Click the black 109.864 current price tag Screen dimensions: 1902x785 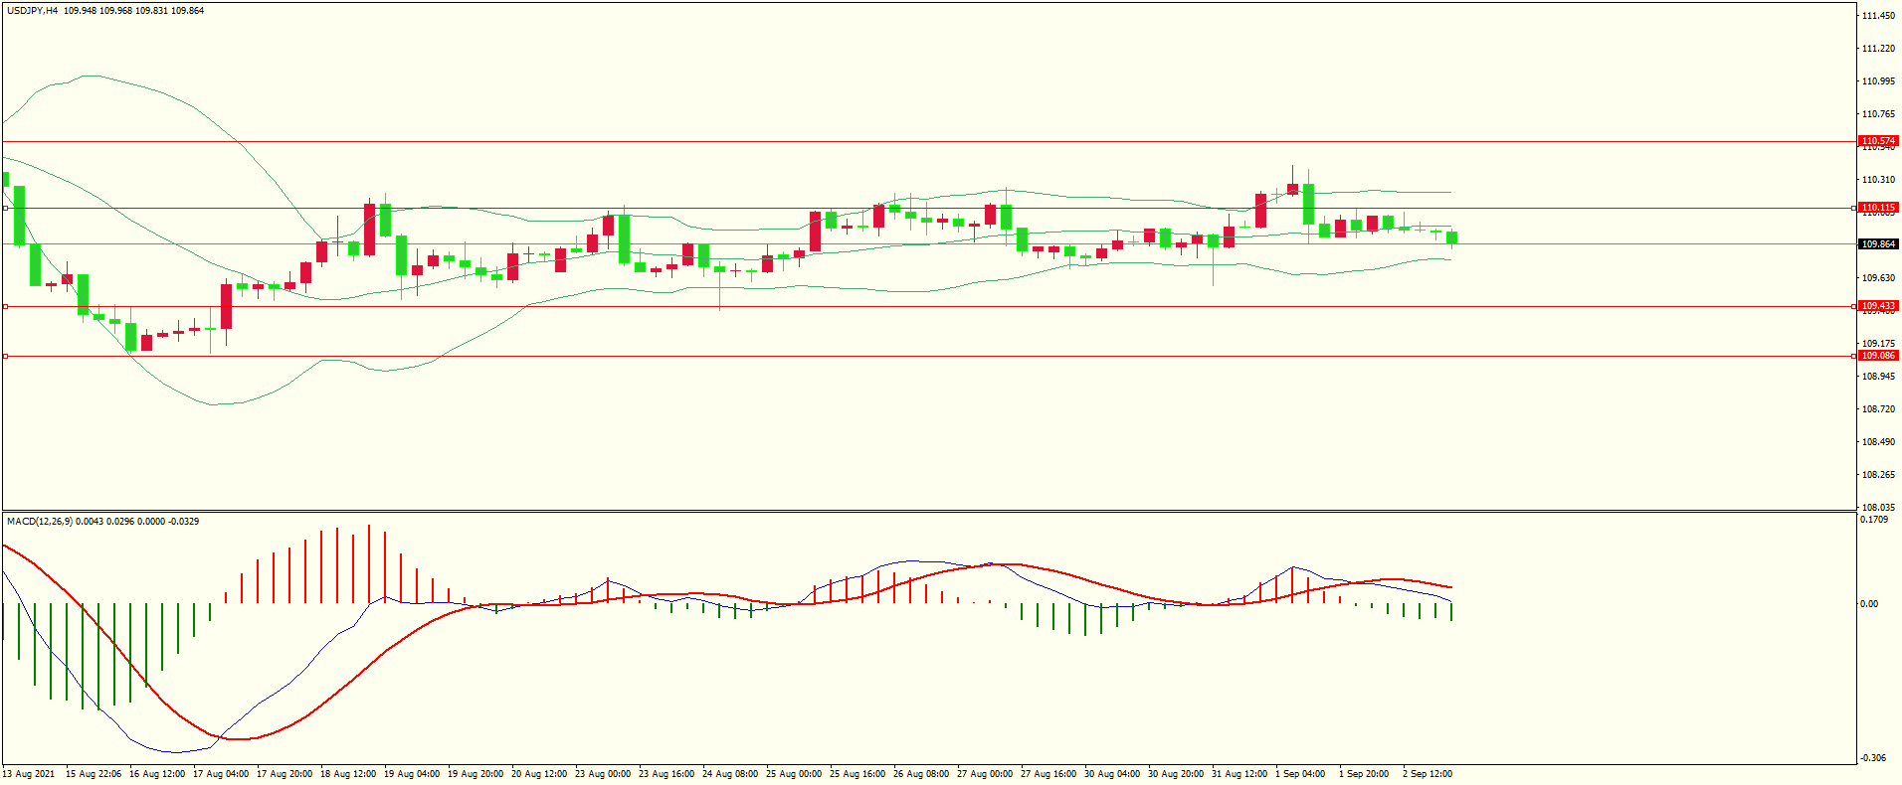pyautogui.click(x=1878, y=244)
